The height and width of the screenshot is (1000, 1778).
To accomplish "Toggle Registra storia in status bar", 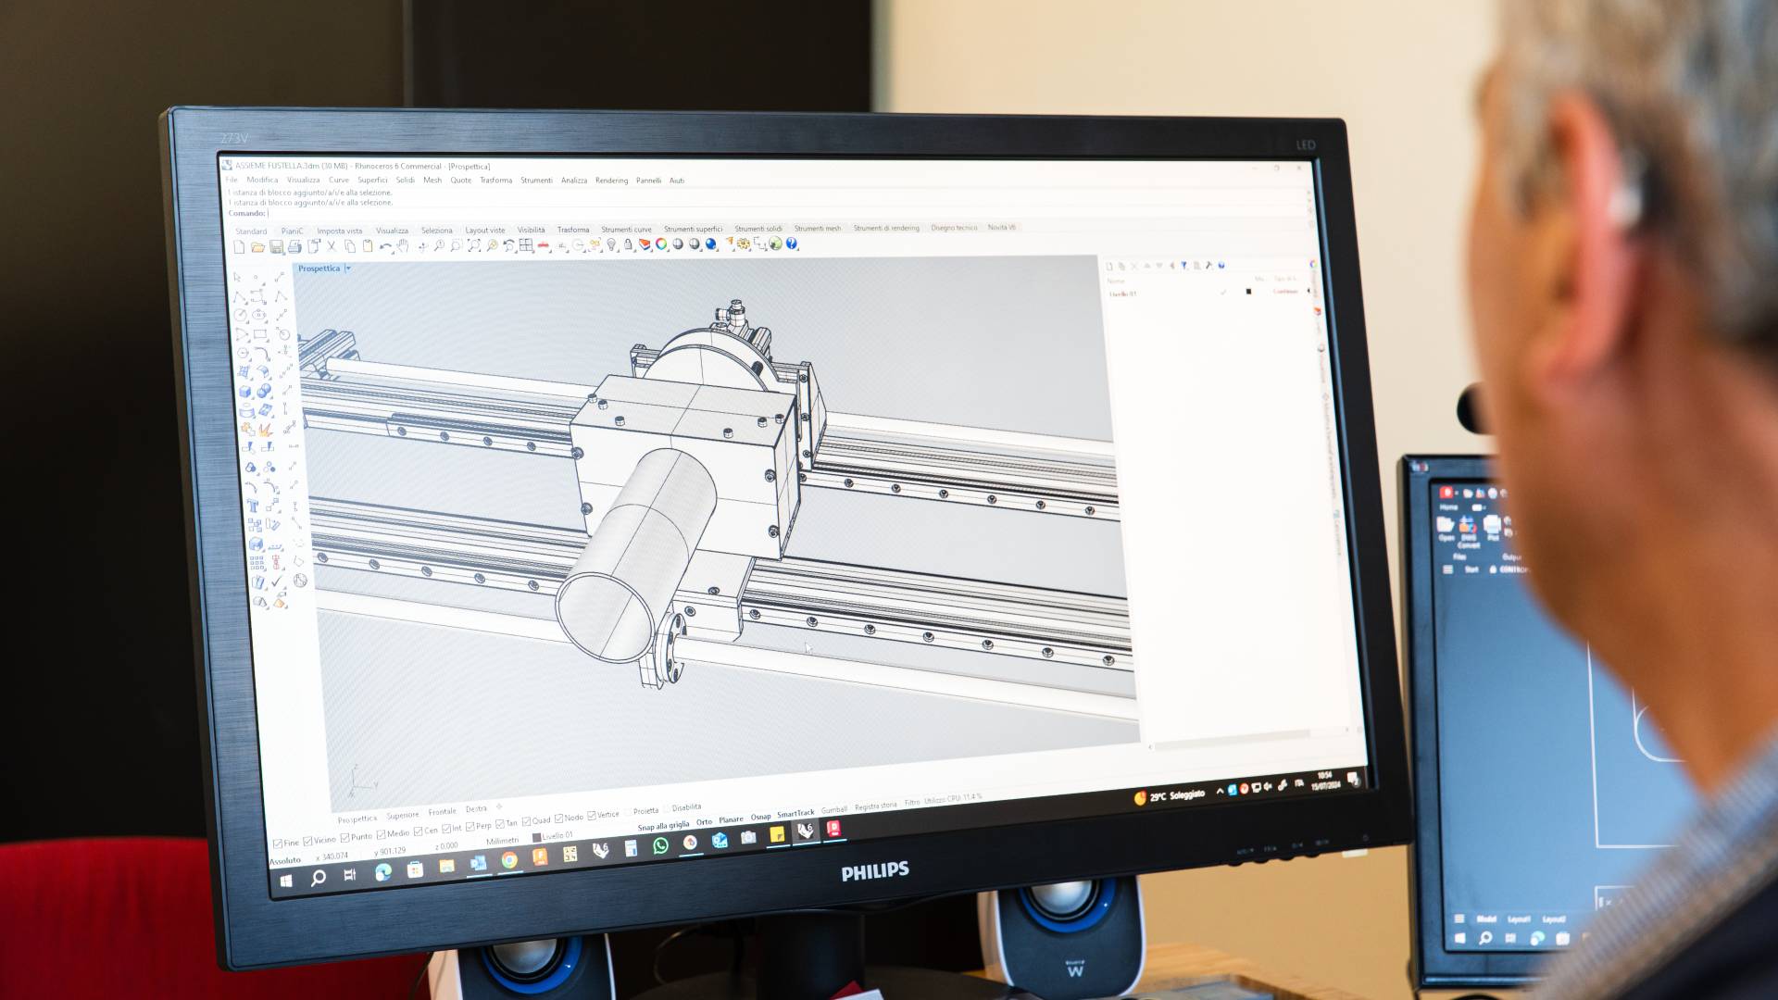I will pos(875,806).
